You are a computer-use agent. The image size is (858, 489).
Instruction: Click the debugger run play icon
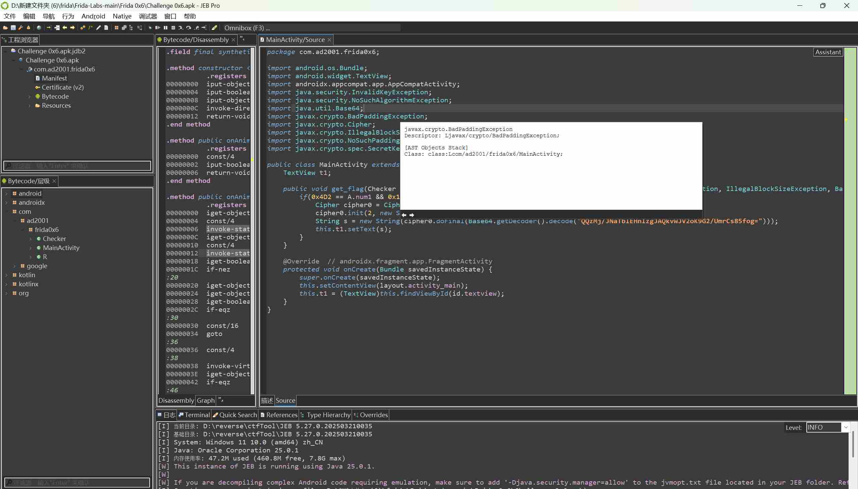(158, 28)
